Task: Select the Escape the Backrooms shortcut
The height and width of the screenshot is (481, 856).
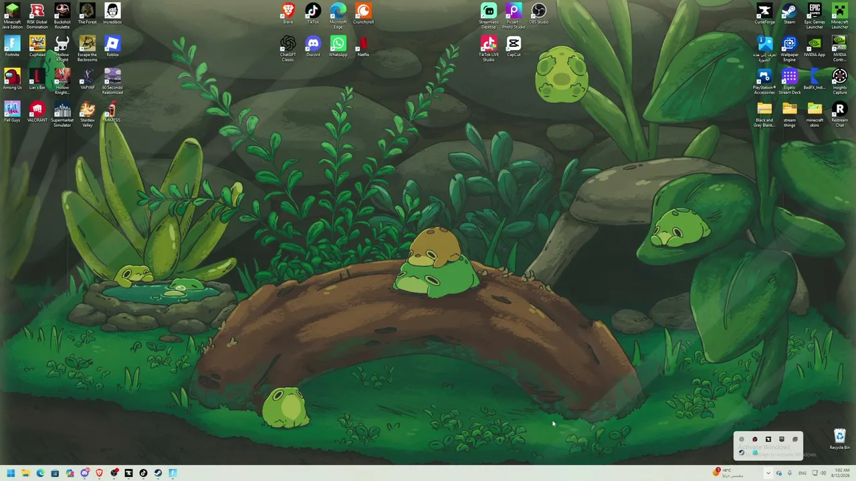Action: click(x=87, y=49)
